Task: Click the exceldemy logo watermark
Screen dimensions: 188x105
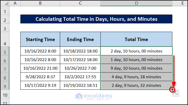Action: 94,96
